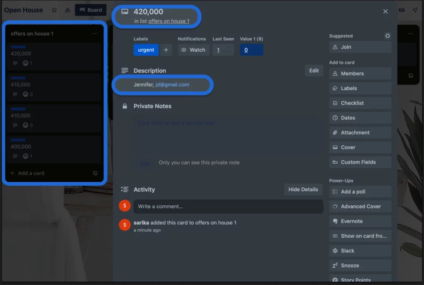Click the blue label on 415,000 card
The width and height of the screenshot is (424, 285).
tap(18, 78)
